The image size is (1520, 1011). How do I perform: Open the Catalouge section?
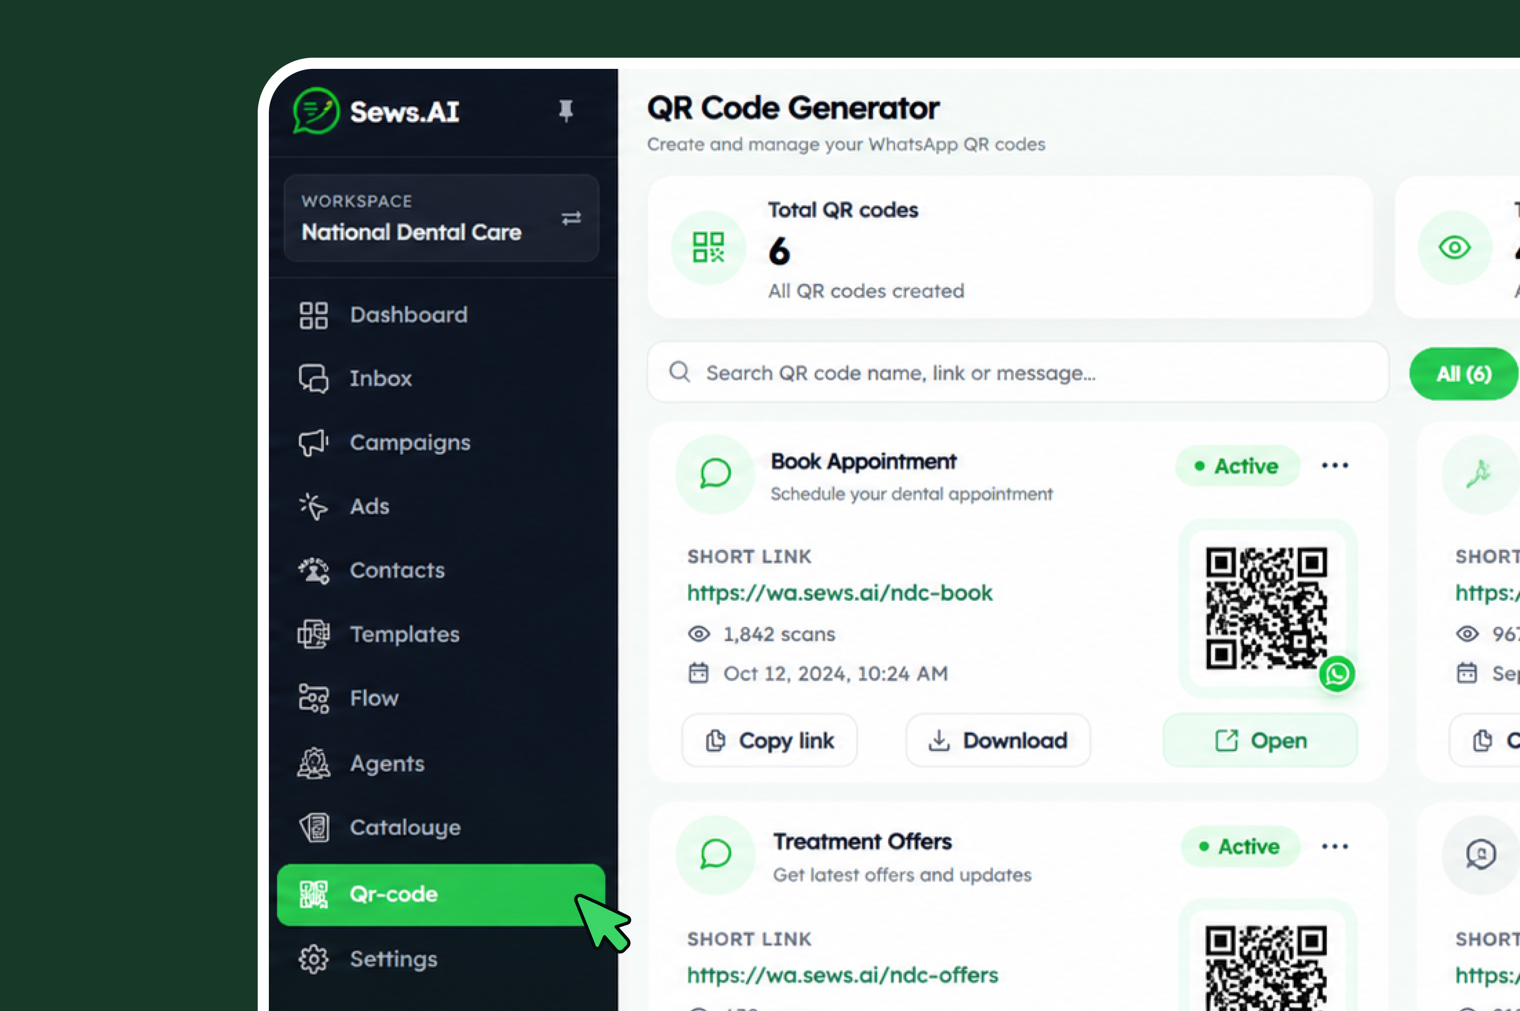point(441,827)
